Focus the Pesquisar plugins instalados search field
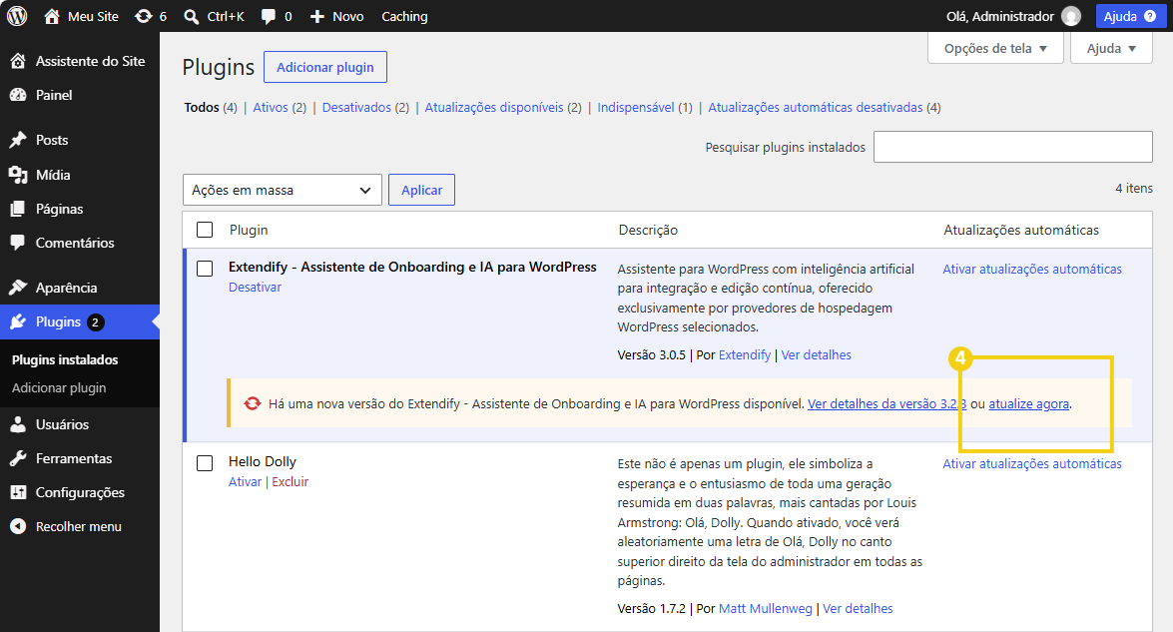 [1013, 147]
